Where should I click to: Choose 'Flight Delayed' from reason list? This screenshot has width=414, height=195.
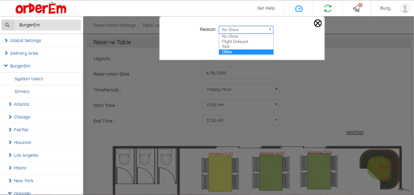246,41
